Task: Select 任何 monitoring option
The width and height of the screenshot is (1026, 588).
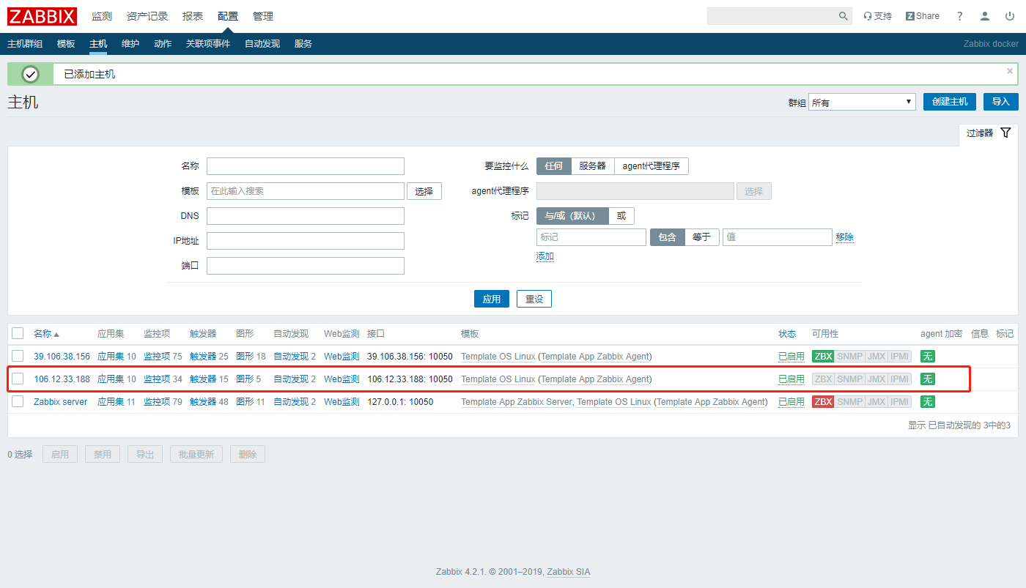Action: 553,166
